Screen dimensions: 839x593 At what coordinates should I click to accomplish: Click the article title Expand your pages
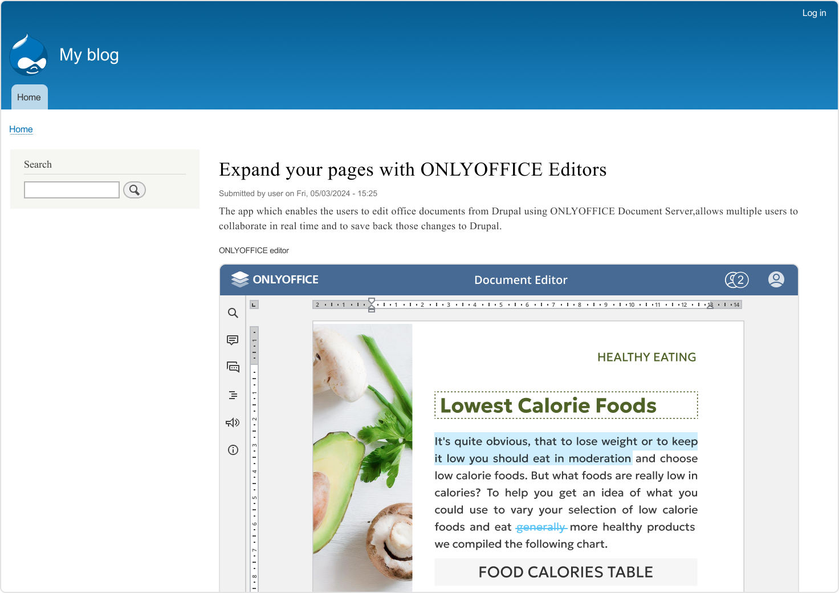(x=413, y=169)
